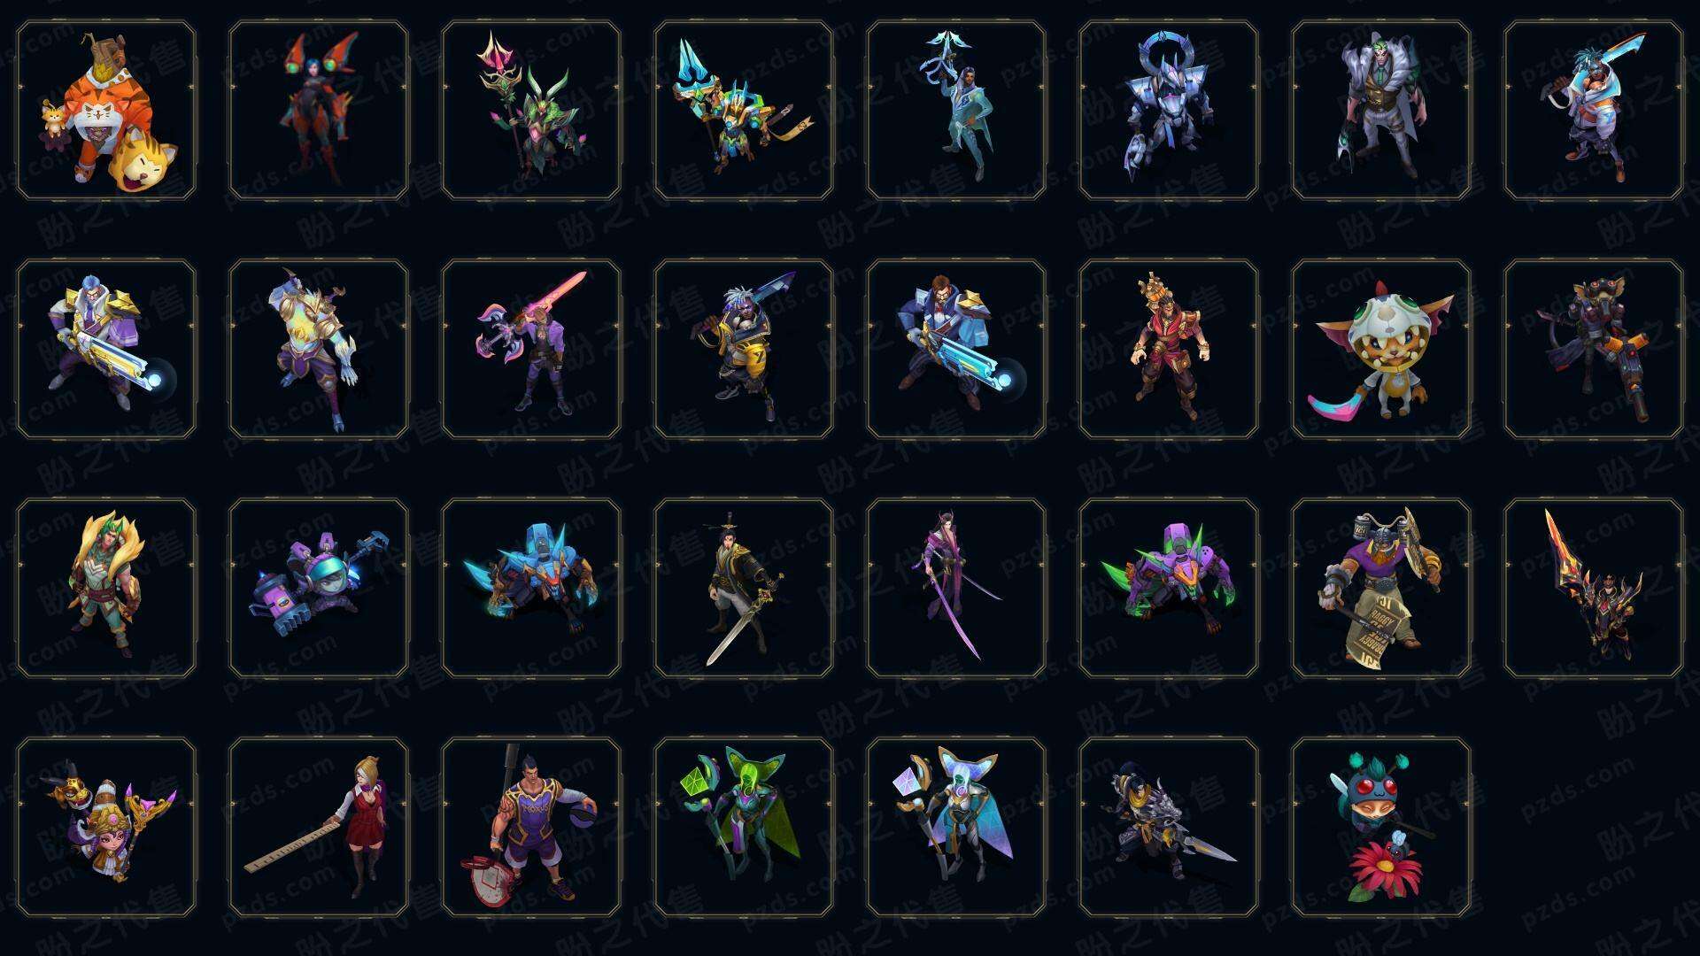Select the basketball player skin with hoop
1700x956 pixels.
(x=531, y=828)
